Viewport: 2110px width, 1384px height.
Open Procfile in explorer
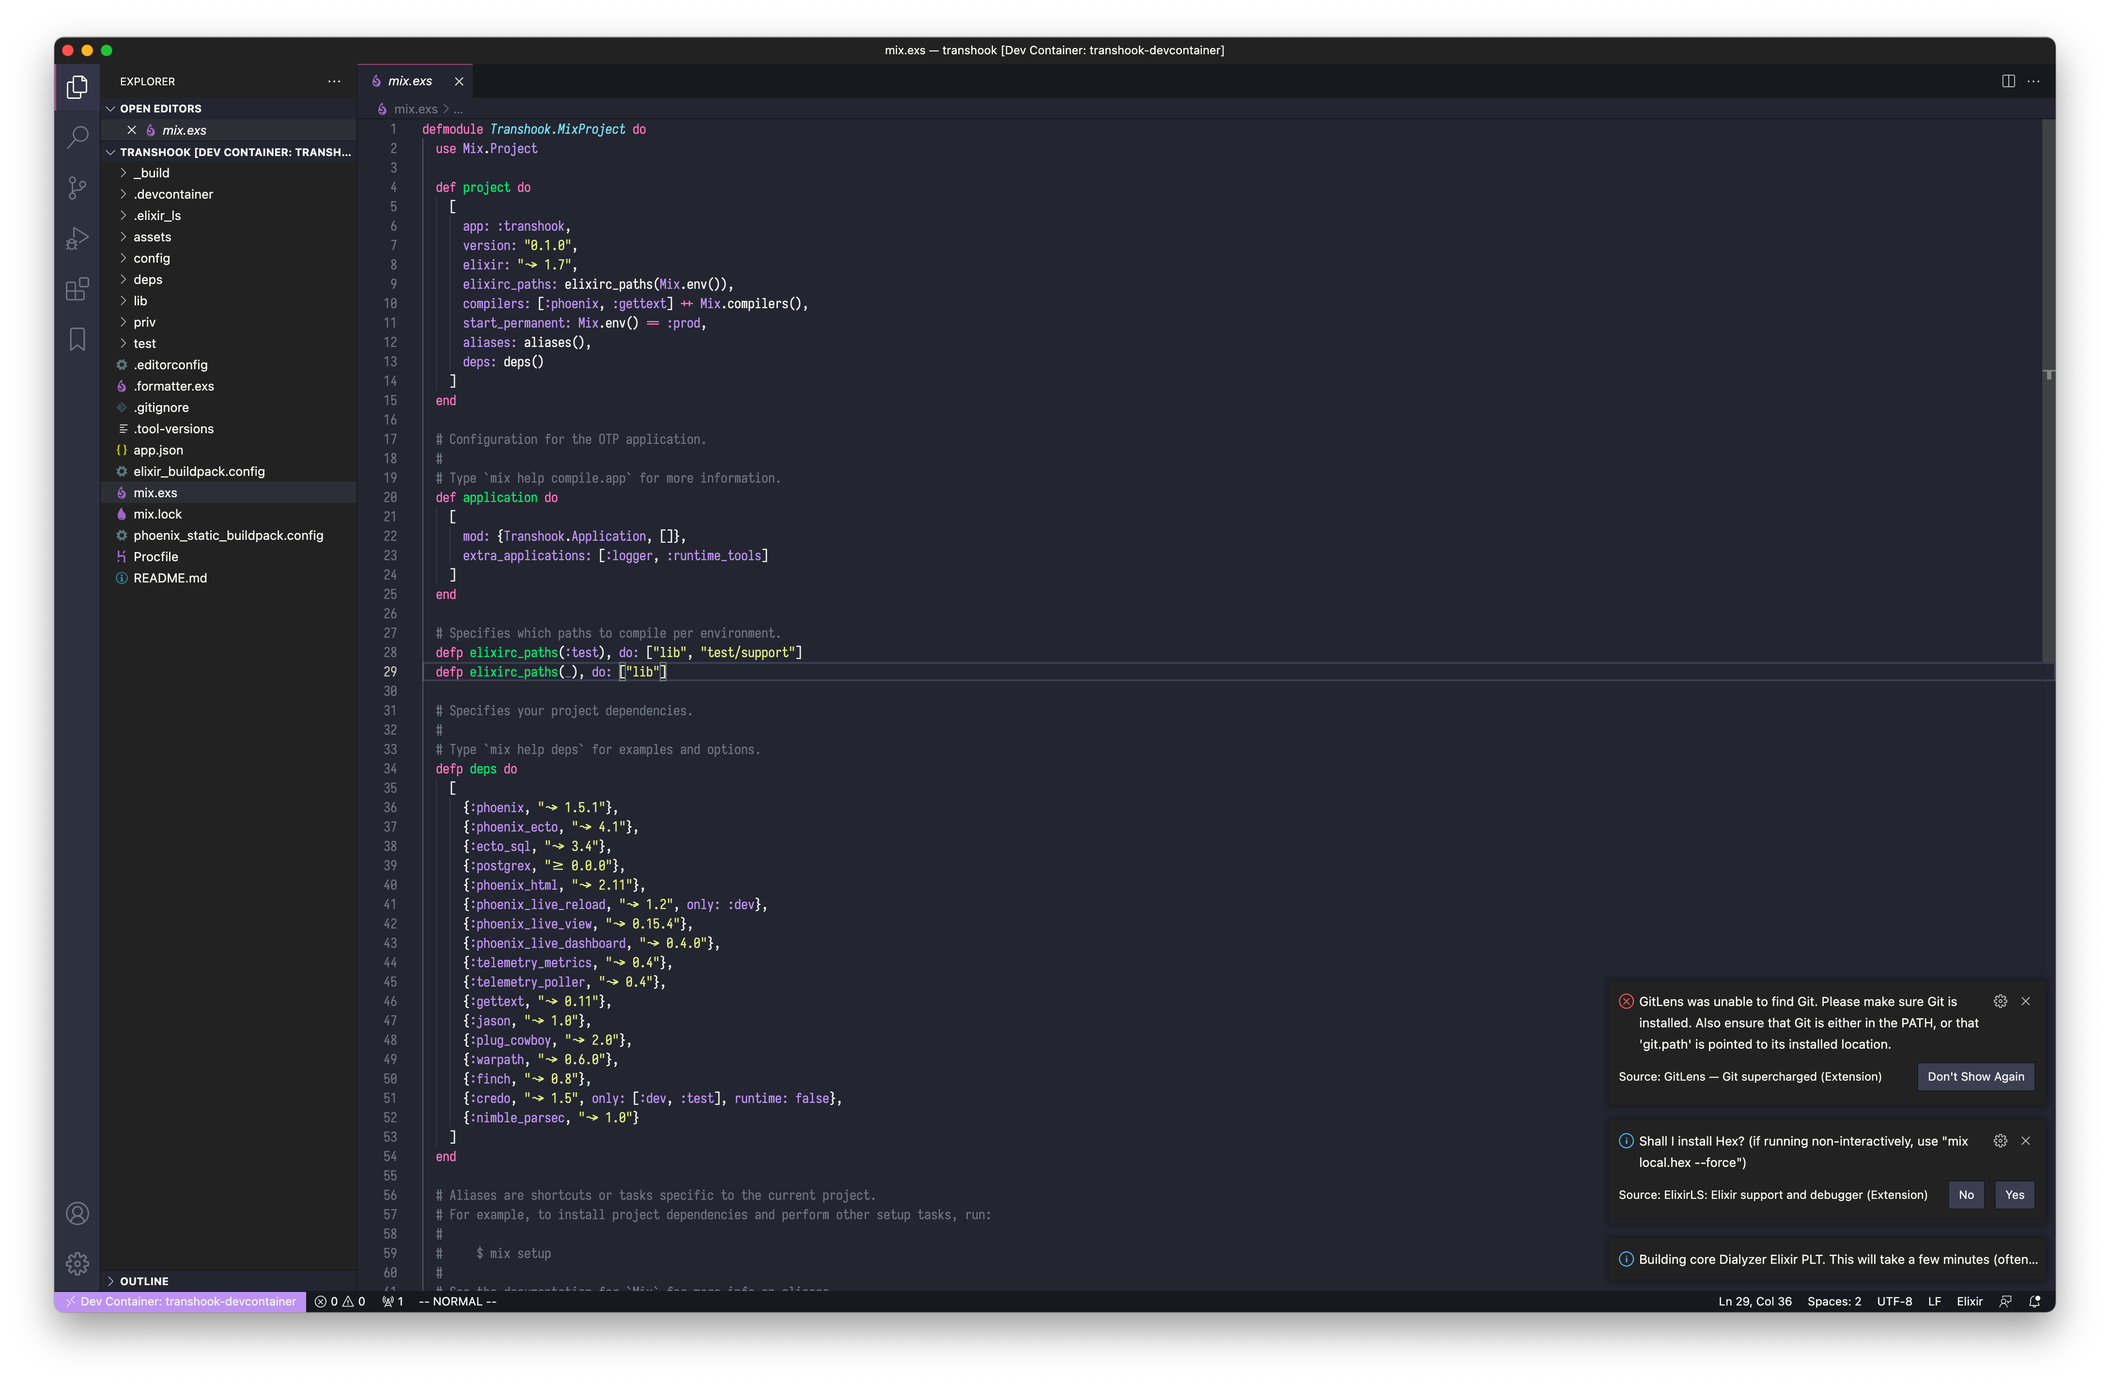coord(229,556)
